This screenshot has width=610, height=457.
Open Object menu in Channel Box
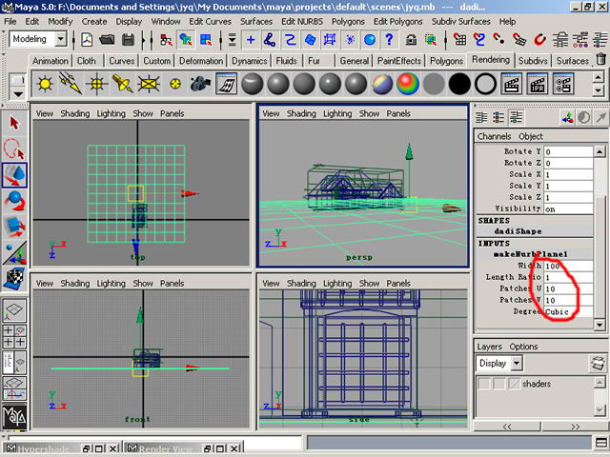[x=531, y=136]
